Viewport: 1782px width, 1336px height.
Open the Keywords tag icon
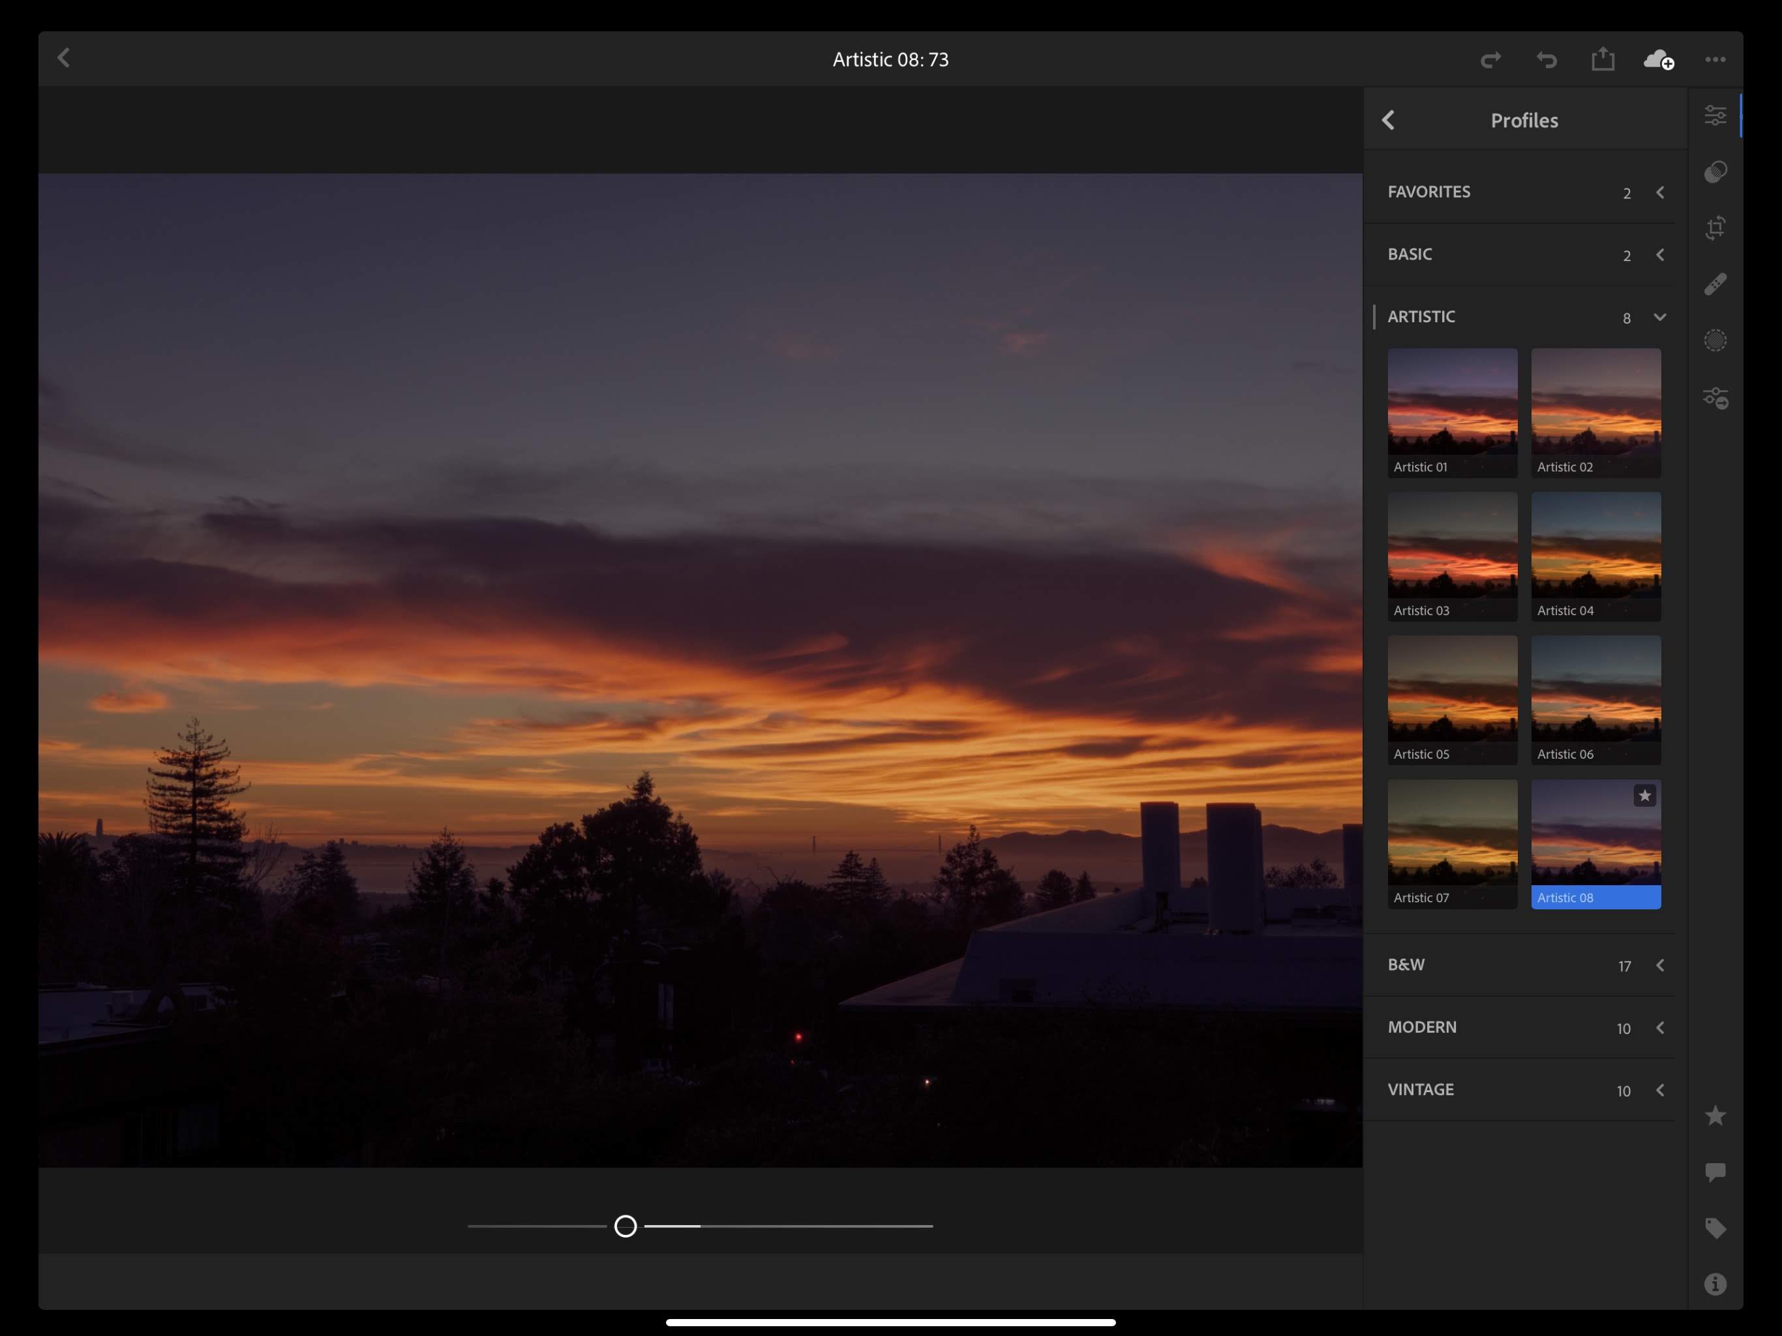click(x=1715, y=1228)
